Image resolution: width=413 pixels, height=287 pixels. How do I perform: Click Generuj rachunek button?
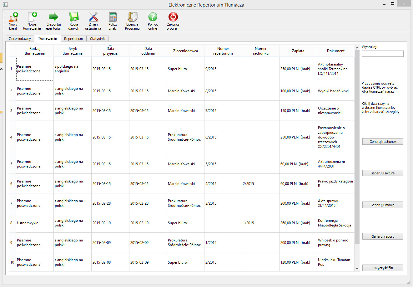(383, 142)
